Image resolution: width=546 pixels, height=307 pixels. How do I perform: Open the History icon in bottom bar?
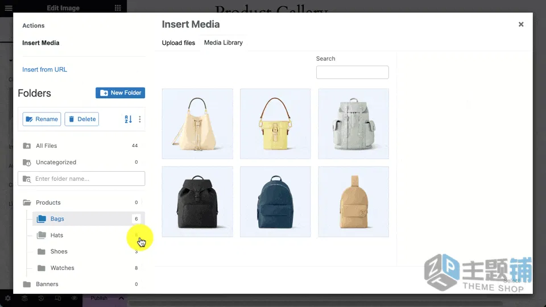[41, 298]
